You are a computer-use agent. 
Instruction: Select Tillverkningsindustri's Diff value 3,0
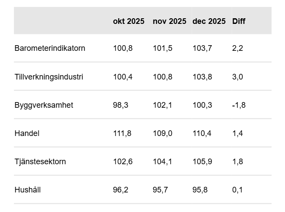(237, 77)
